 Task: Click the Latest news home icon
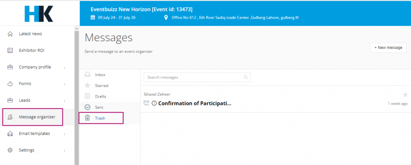[x=10, y=34]
